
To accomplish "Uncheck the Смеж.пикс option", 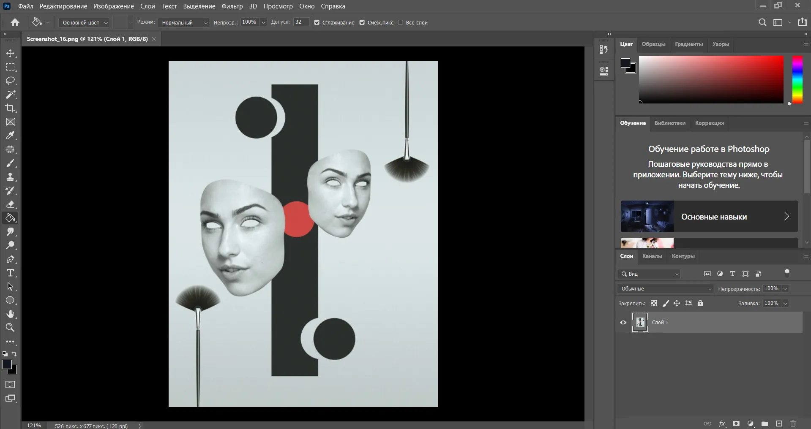I will (x=362, y=22).
